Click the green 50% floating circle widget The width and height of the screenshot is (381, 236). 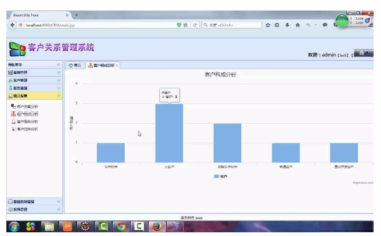tap(342, 21)
